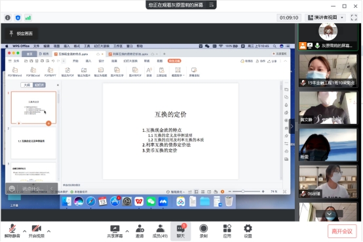Click the orange plus add-slide button

tap(48, 123)
